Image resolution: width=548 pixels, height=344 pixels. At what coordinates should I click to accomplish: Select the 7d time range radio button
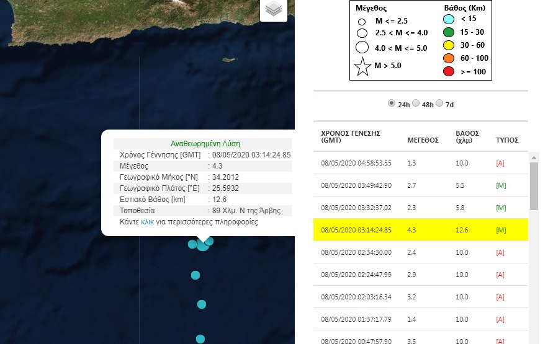pos(440,104)
